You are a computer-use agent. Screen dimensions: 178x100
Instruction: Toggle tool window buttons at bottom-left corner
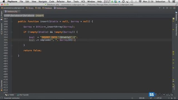(2, 98)
